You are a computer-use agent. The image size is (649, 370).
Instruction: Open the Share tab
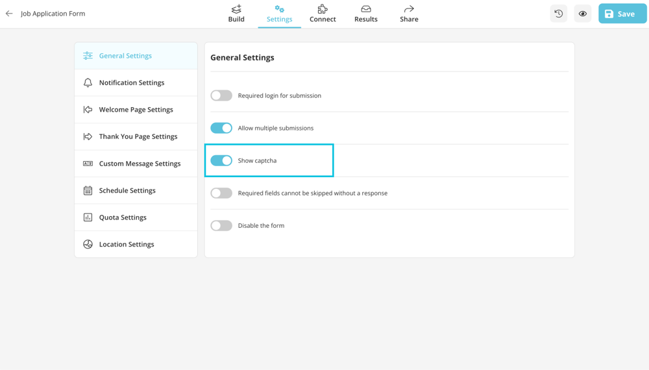(x=409, y=14)
